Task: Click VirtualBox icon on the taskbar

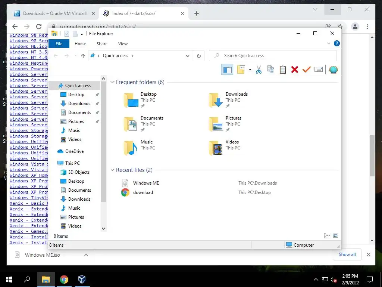Action: click(82, 280)
